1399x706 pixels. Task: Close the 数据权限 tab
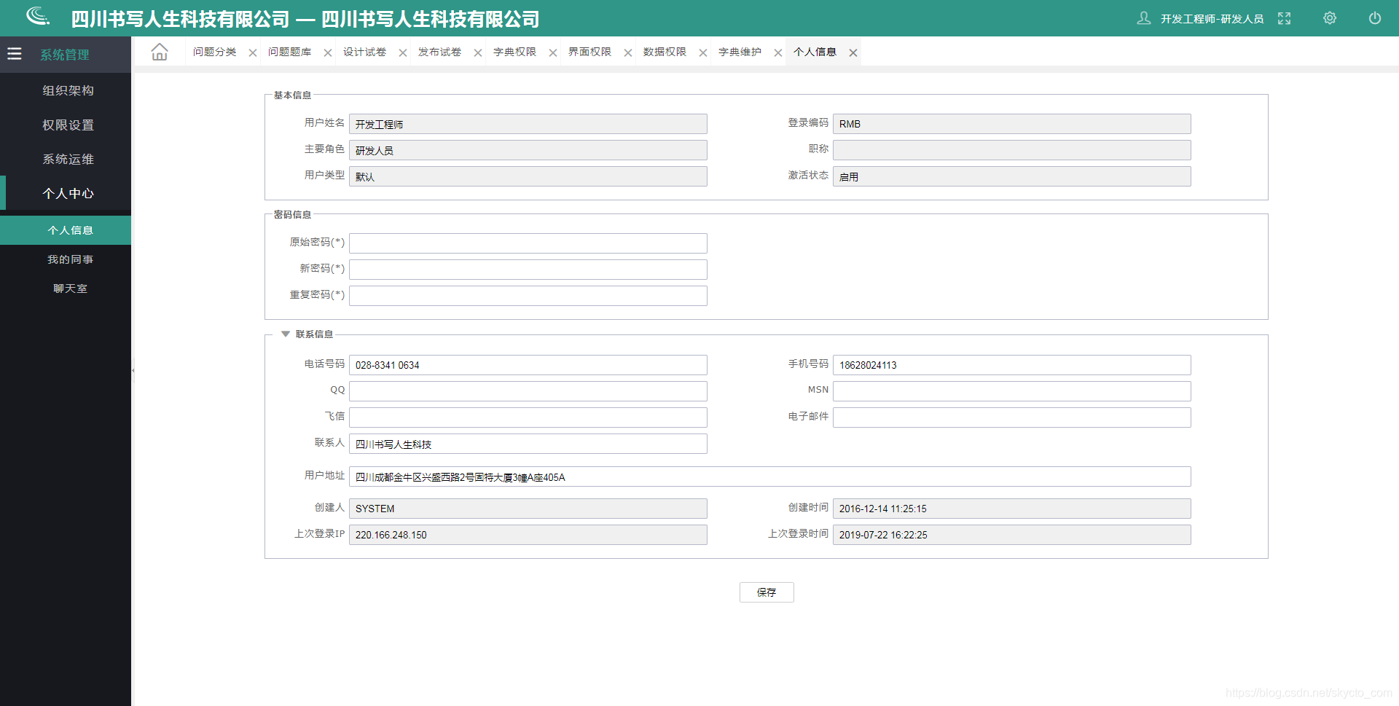(x=703, y=52)
